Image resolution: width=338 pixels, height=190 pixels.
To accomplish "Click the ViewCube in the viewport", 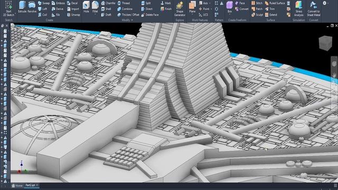I will pos(325,43).
